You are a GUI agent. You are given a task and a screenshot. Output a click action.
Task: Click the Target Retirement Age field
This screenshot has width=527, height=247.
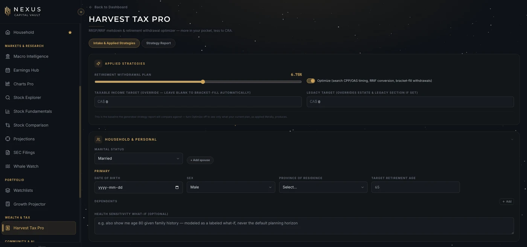[416, 187]
